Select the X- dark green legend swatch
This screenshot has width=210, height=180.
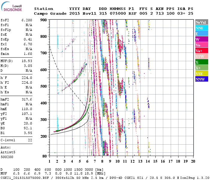click(202, 62)
